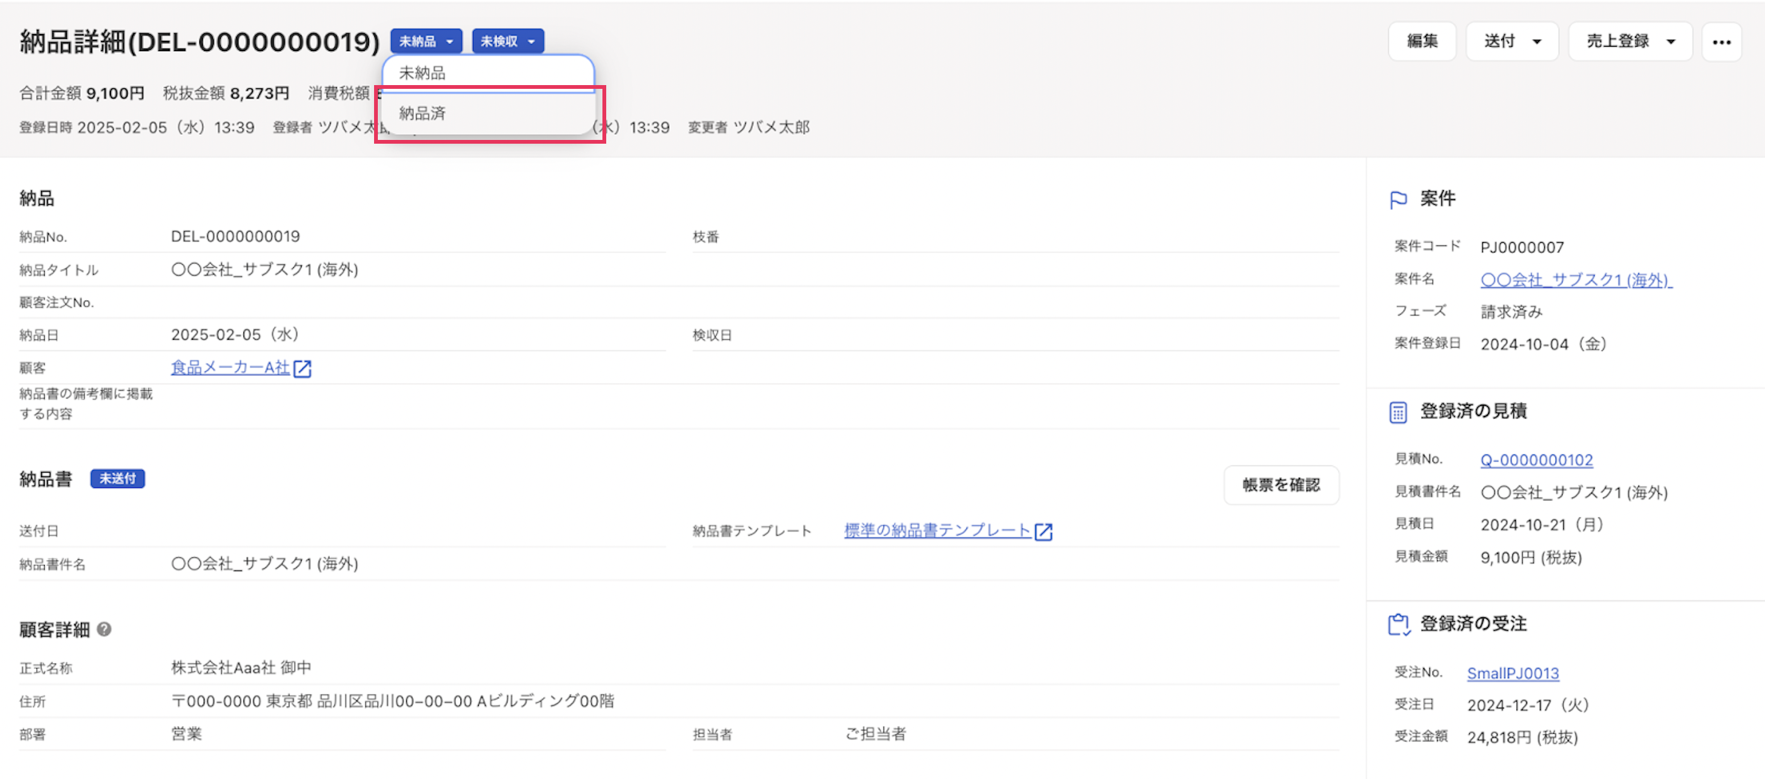
Task: Open order link SmallPJ0013
Action: coord(1512,673)
